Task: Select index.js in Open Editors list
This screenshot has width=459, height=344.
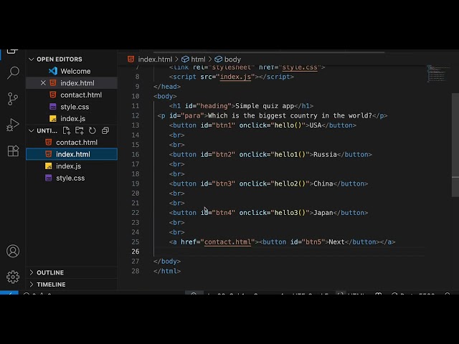Action: click(x=72, y=119)
